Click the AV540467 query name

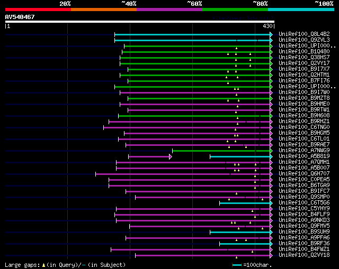tap(20, 17)
